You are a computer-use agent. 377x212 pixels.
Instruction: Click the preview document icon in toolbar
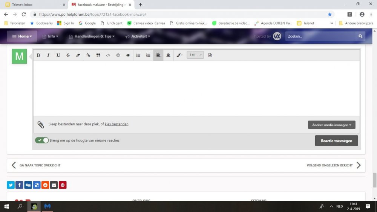pos(210,55)
